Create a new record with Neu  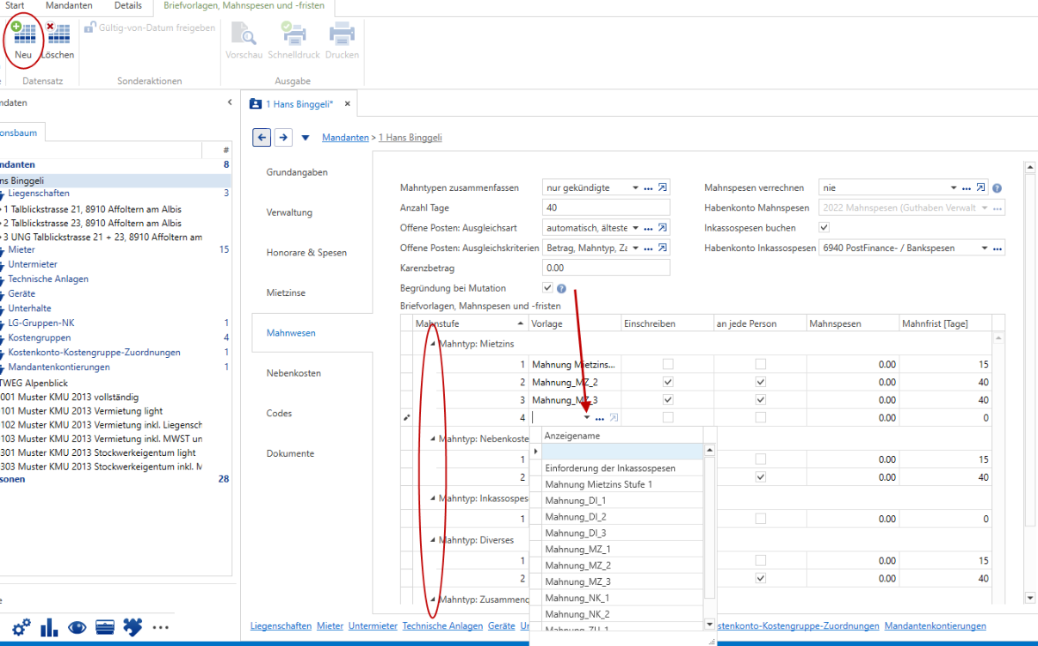[x=23, y=40]
